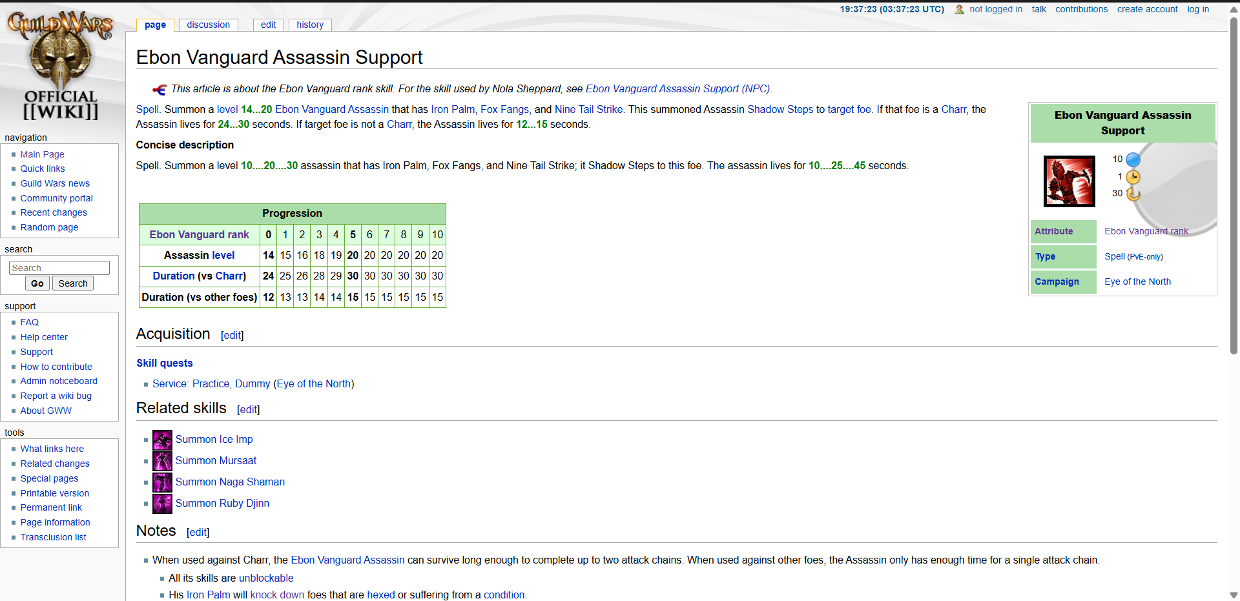The width and height of the screenshot is (1240, 601).
Task: Click the knock down link in Notes
Action: [x=277, y=595]
